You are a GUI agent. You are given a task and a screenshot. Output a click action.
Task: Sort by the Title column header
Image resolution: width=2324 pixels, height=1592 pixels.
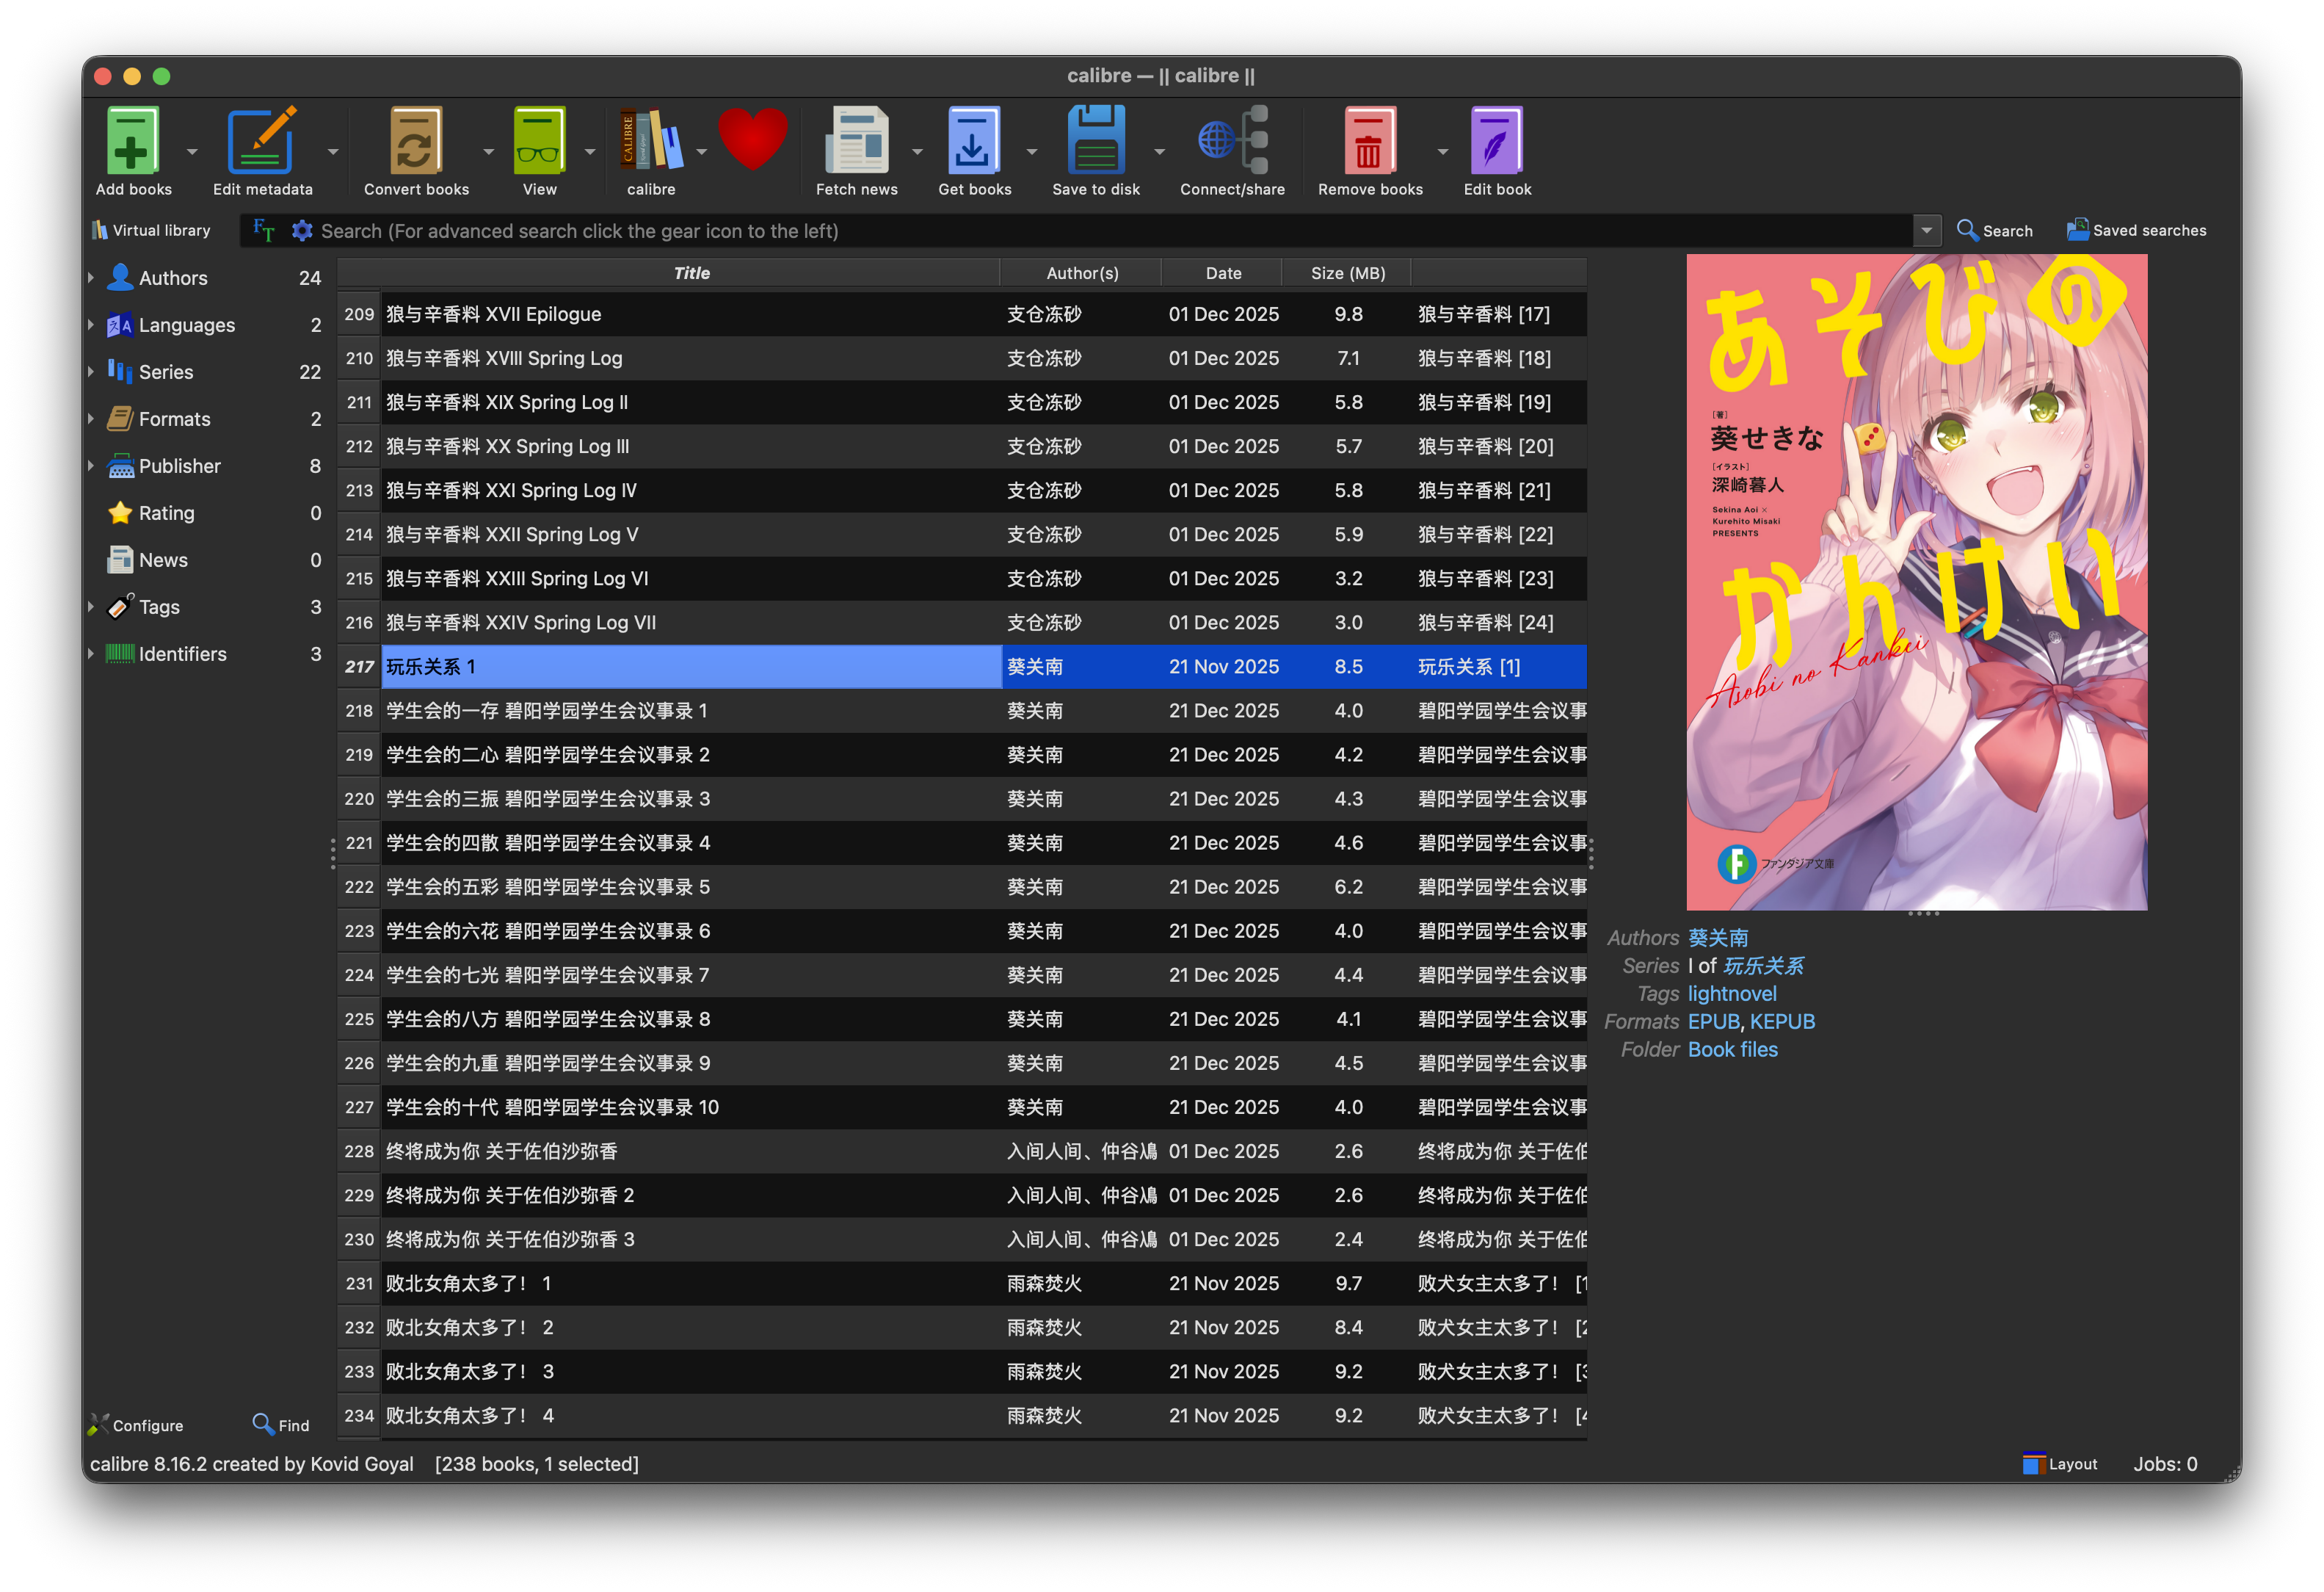coord(691,273)
